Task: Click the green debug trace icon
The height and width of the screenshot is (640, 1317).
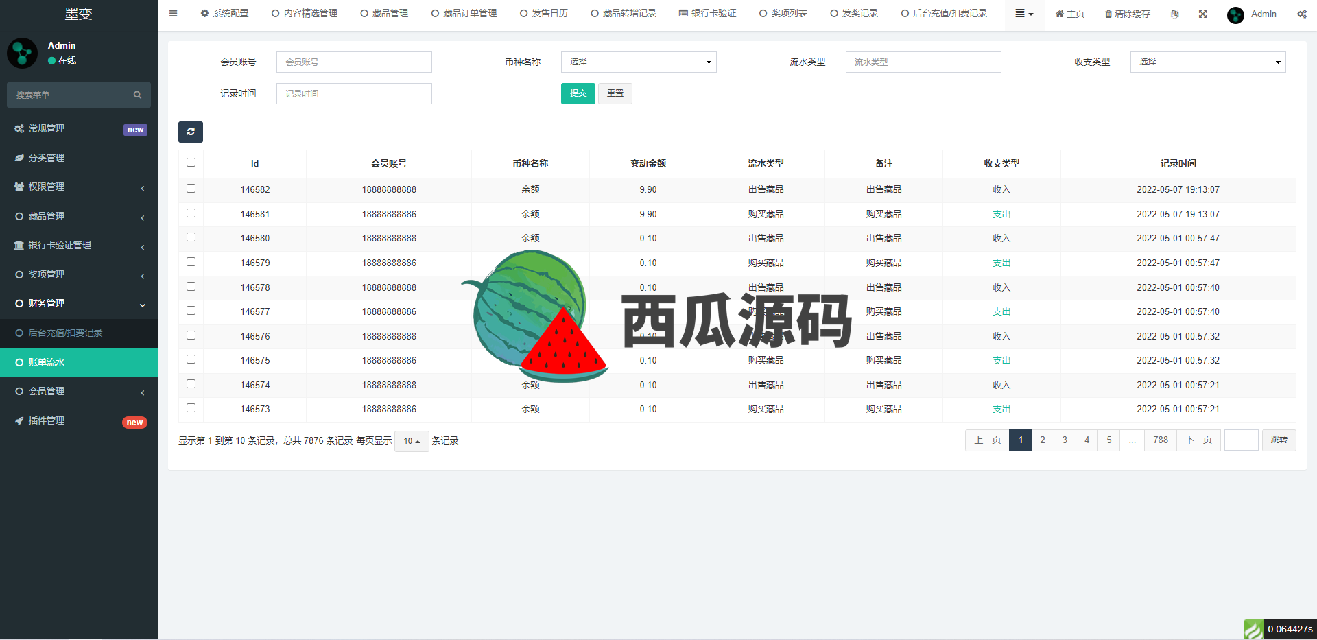Action: click(1254, 629)
